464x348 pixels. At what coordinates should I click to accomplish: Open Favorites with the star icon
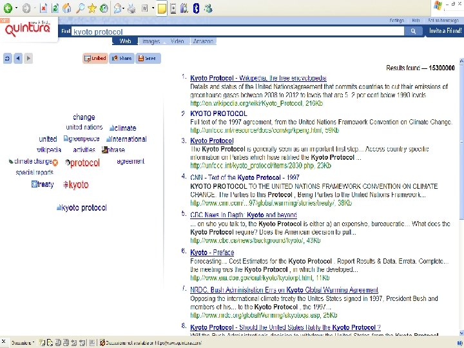pos(92,8)
